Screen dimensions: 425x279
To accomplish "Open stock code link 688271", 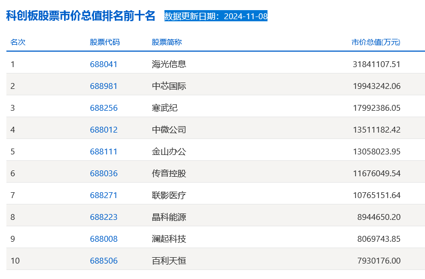I will coord(104,195).
